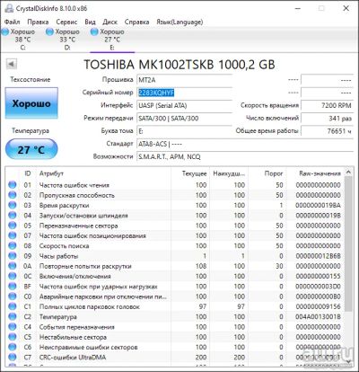
Task: Click the CrystalDiskInfo title bar app icon
Action: coord(9,8)
